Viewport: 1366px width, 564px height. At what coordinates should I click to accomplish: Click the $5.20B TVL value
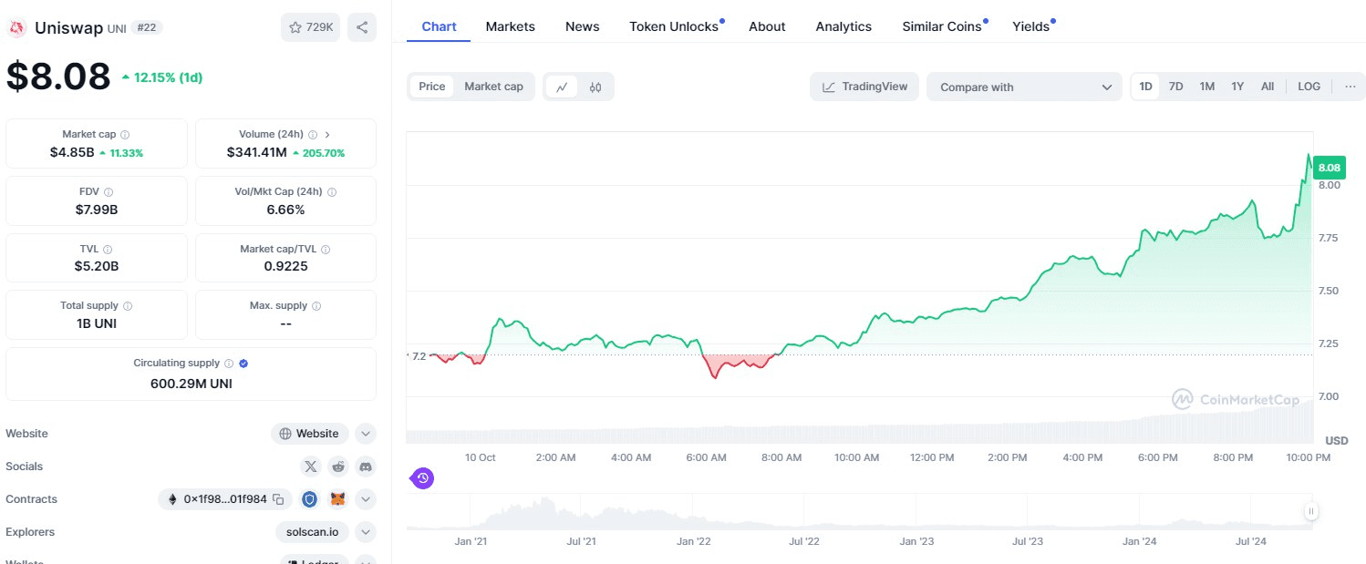tap(97, 266)
